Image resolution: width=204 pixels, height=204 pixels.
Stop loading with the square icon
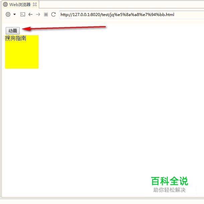pyautogui.click(x=46, y=14)
